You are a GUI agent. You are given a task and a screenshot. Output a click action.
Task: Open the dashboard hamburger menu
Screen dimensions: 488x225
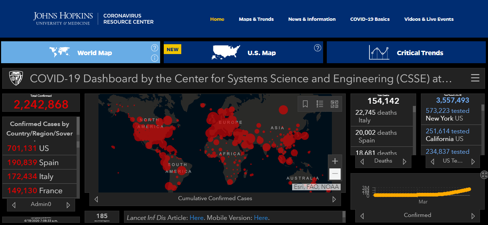point(475,78)
